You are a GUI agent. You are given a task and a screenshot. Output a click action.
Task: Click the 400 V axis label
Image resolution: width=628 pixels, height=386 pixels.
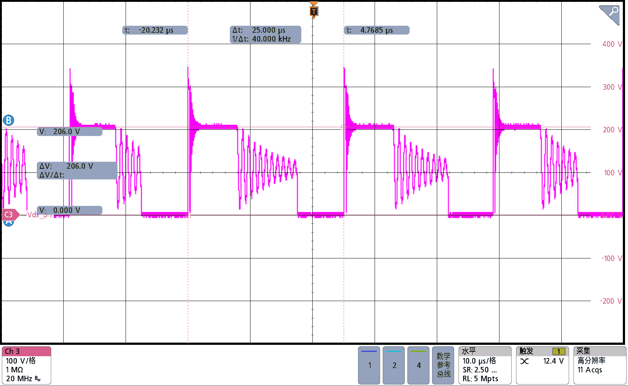point(612,44)
